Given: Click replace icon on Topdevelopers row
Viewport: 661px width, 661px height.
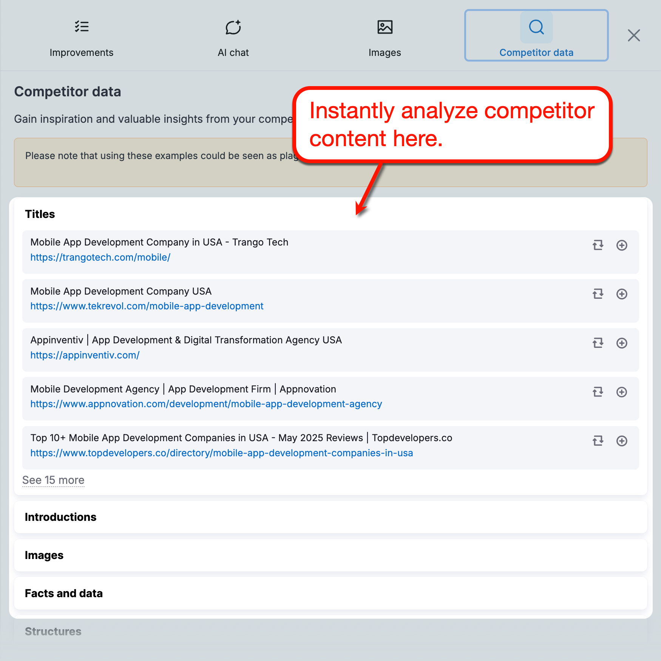Looking at the screenshot, I should point(598,441).
